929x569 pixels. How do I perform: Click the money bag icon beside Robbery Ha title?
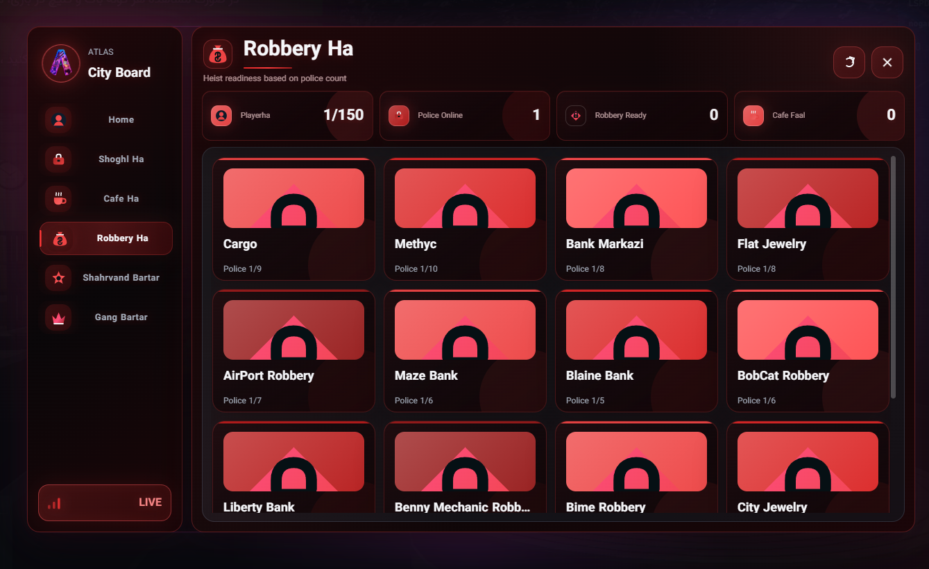[x=218, y=54]
